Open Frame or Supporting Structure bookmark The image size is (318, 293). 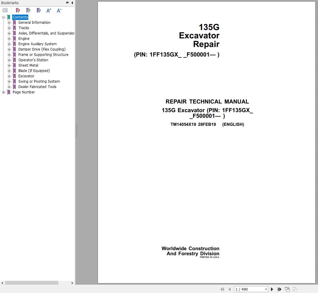[43, 55]
